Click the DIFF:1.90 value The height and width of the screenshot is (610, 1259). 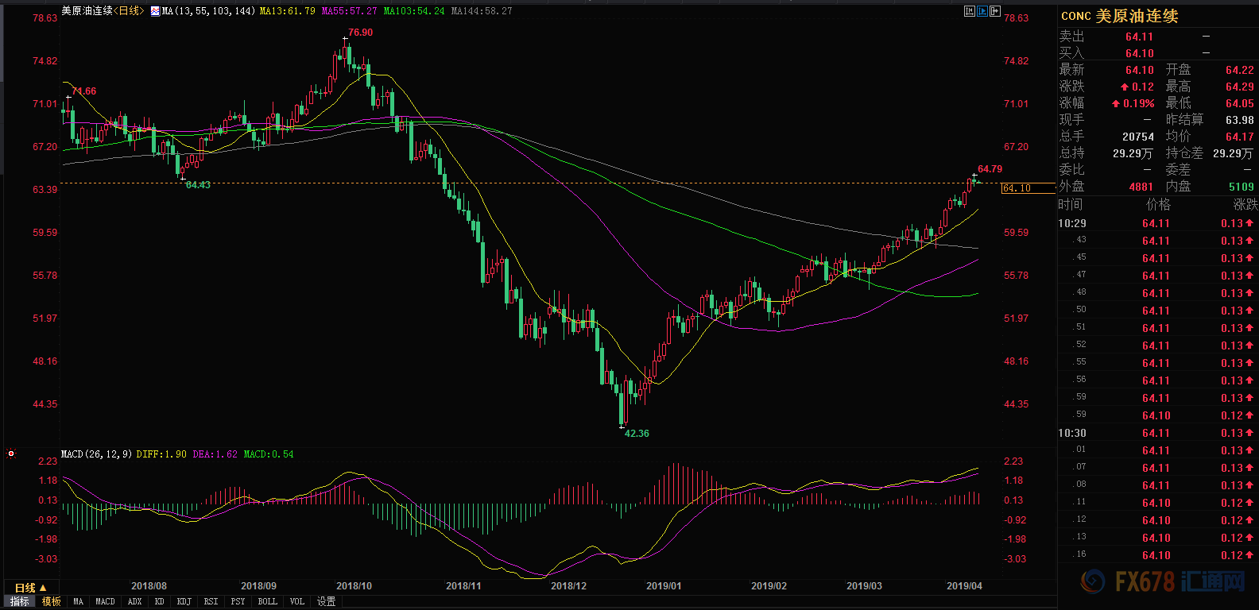[x=161, y=454]
